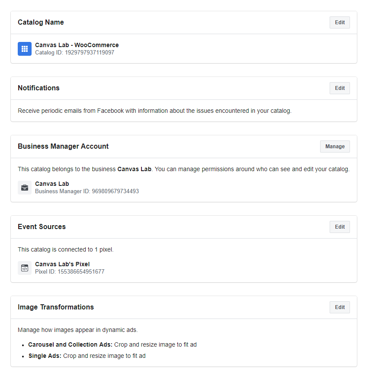Select the Canvas Lab - WooCommerce catalog name
Screen dimensions: 369x373
(x=77, y=45)
